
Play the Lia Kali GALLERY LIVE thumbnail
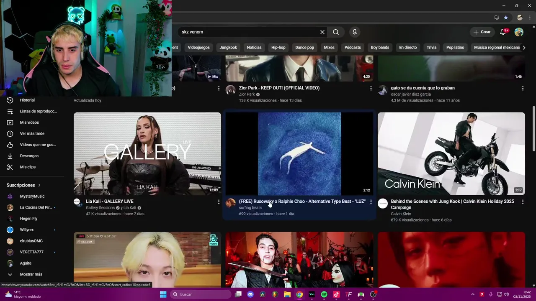tap(147, 153)
